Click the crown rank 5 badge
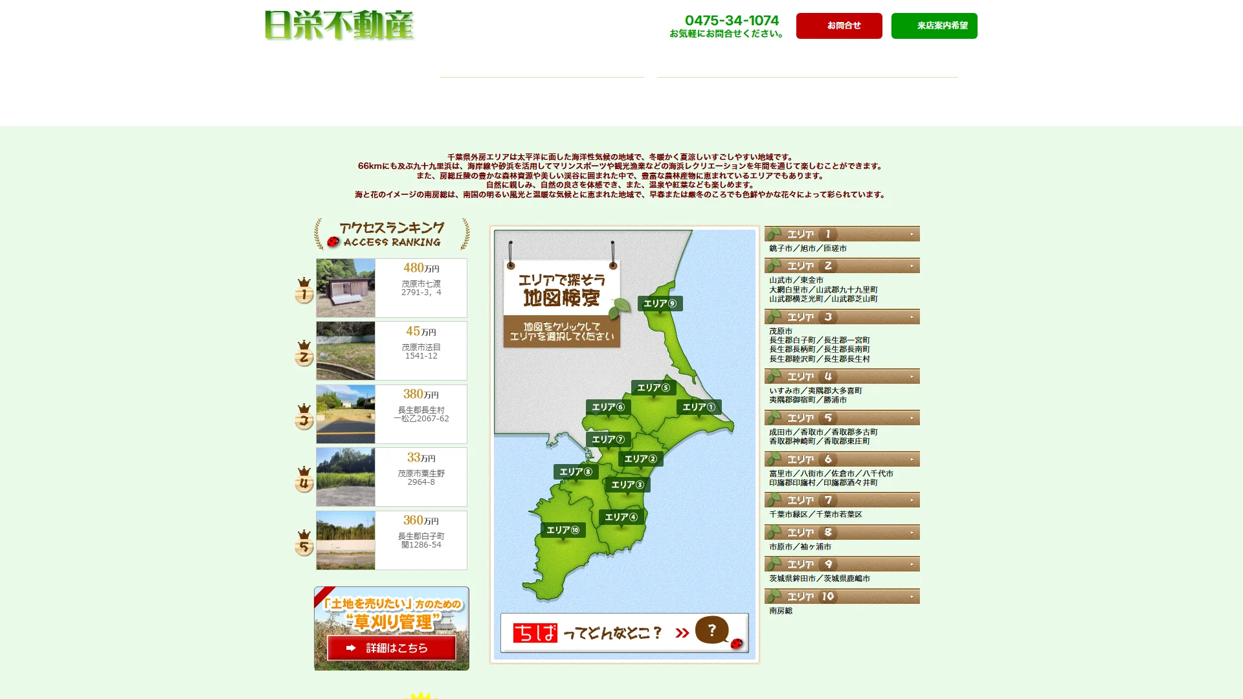This screenshot has height=699, width=1243. pyautogui.click(x=304, y=543)
